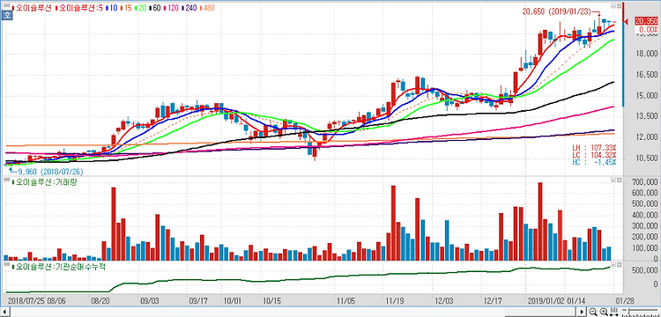Click the 700,000 volume axis label

644,181
